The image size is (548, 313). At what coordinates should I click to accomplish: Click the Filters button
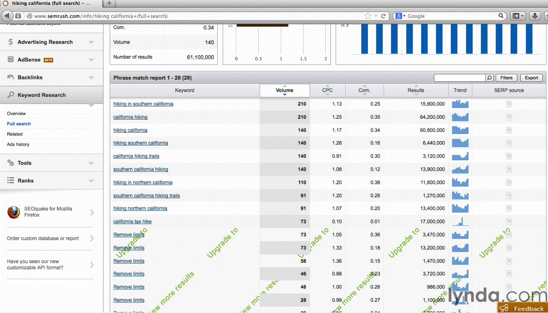[506, 78]
